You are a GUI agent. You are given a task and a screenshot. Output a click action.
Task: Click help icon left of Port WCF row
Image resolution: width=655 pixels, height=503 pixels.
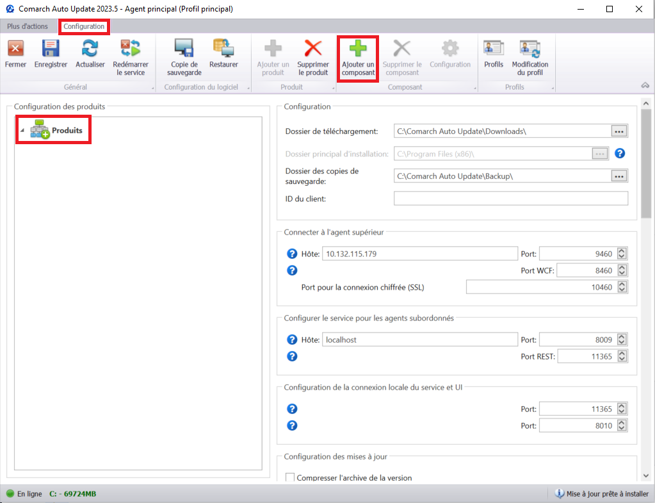point(292,270)
